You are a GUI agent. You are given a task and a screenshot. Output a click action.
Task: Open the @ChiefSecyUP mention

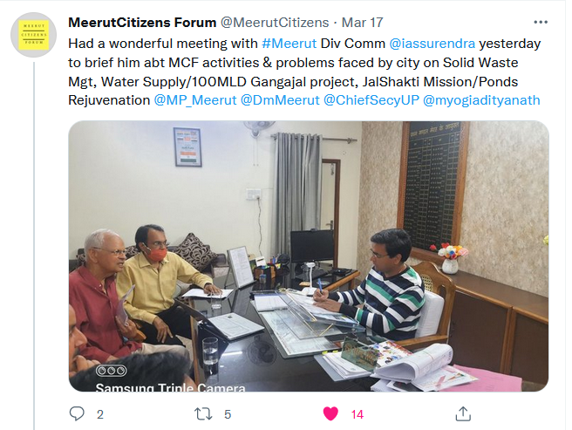[x=371, y=100]
